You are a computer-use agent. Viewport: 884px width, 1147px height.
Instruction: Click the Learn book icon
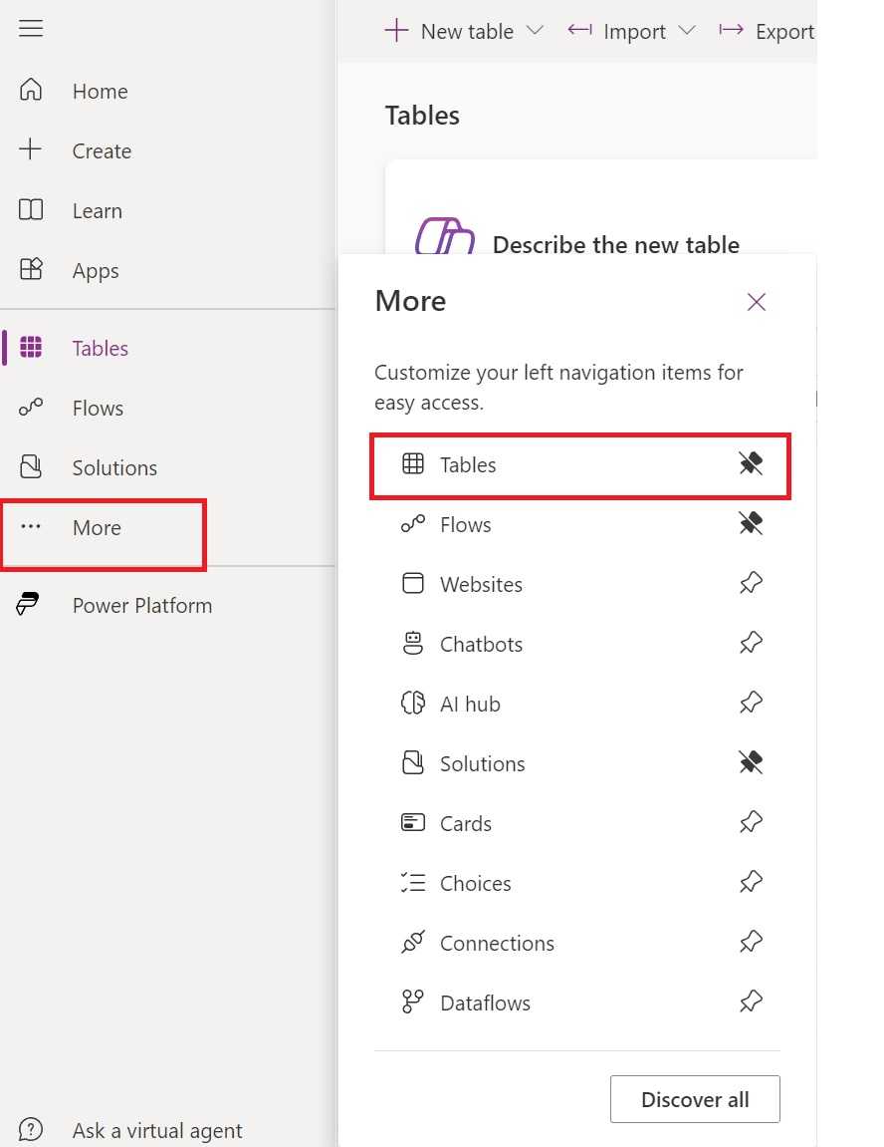tap(31, 210)
